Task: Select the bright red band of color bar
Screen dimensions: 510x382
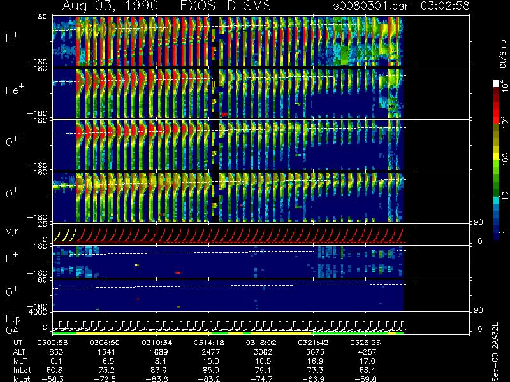Action: [497, 115]
